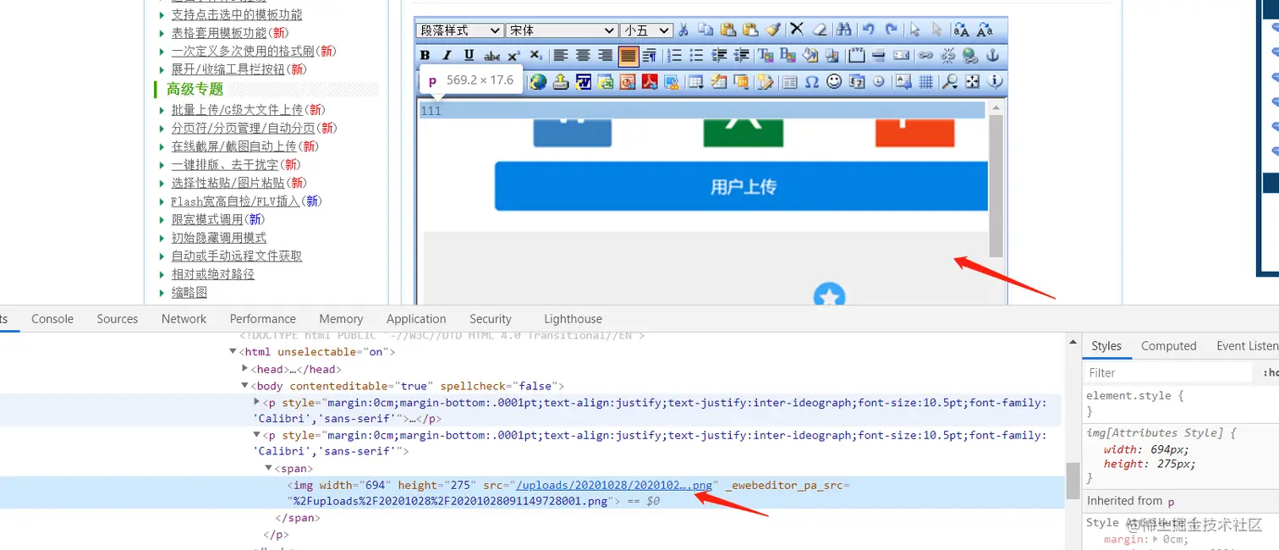1279x550 pixels.
Task: Click the Cut scissors icon
Action: (x=683, y=30)
